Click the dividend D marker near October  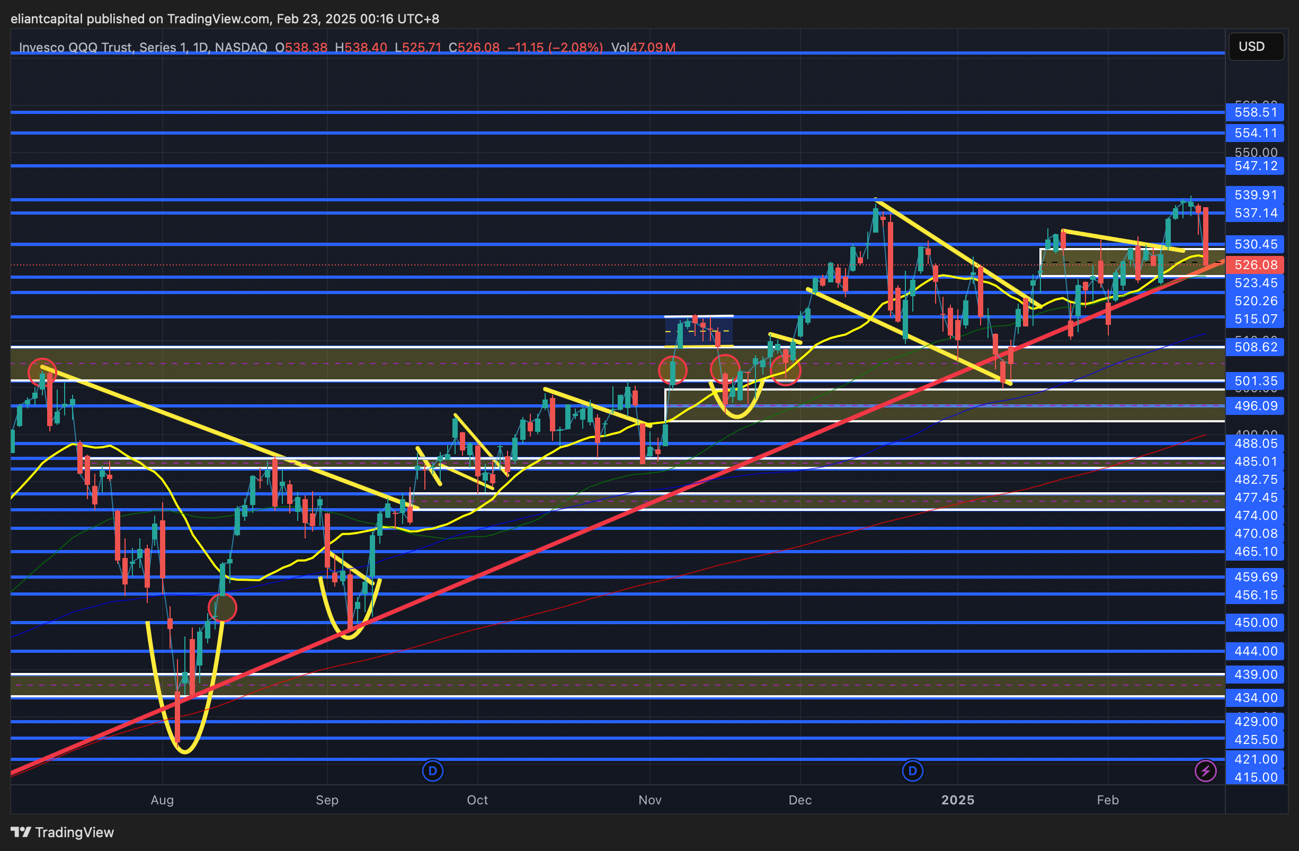[x=433, y=772]
